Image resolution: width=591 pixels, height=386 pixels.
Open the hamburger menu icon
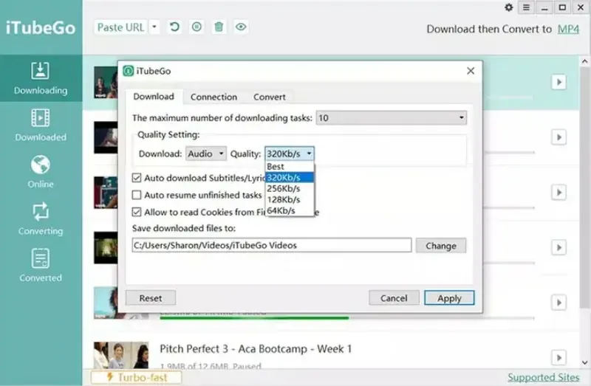tap(526, 7)
